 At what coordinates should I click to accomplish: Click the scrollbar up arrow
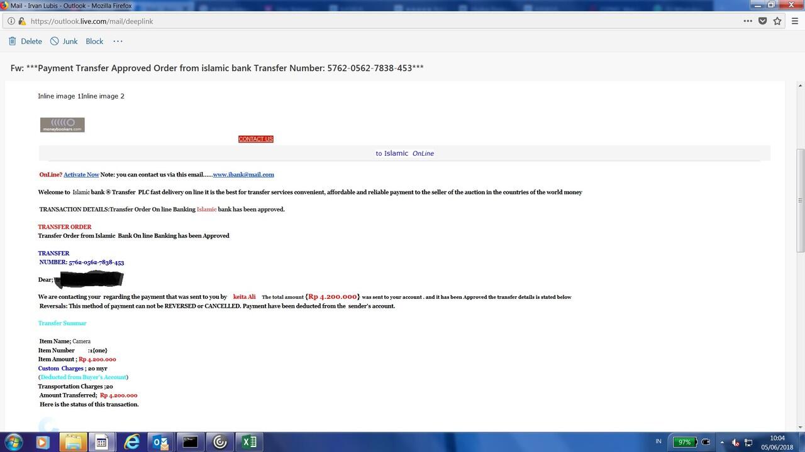click(800, 86)
